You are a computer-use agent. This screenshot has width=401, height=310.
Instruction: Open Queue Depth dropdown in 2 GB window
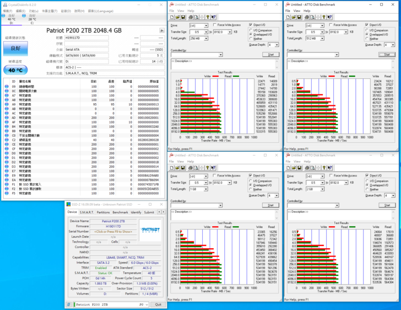tap(392, 196)
